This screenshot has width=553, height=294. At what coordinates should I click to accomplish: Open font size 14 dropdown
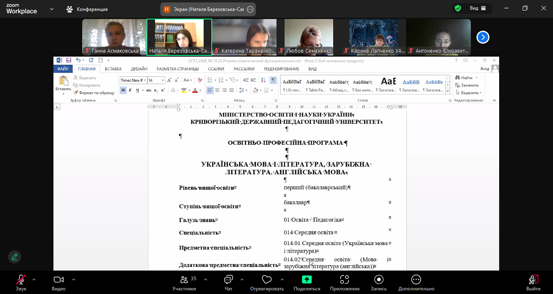click(x=163, y=80)
